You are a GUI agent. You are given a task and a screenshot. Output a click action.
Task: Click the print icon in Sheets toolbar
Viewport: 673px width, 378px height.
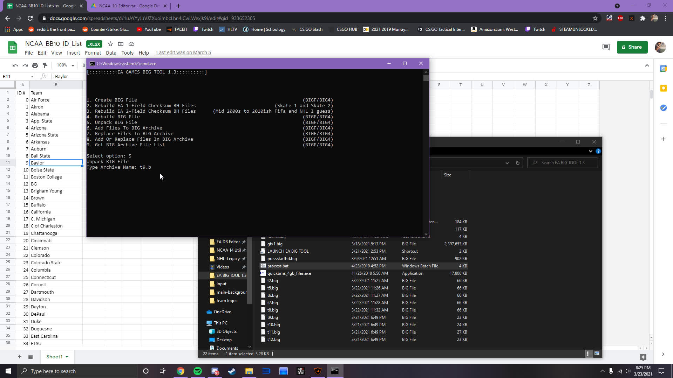(x=35, y=65)
